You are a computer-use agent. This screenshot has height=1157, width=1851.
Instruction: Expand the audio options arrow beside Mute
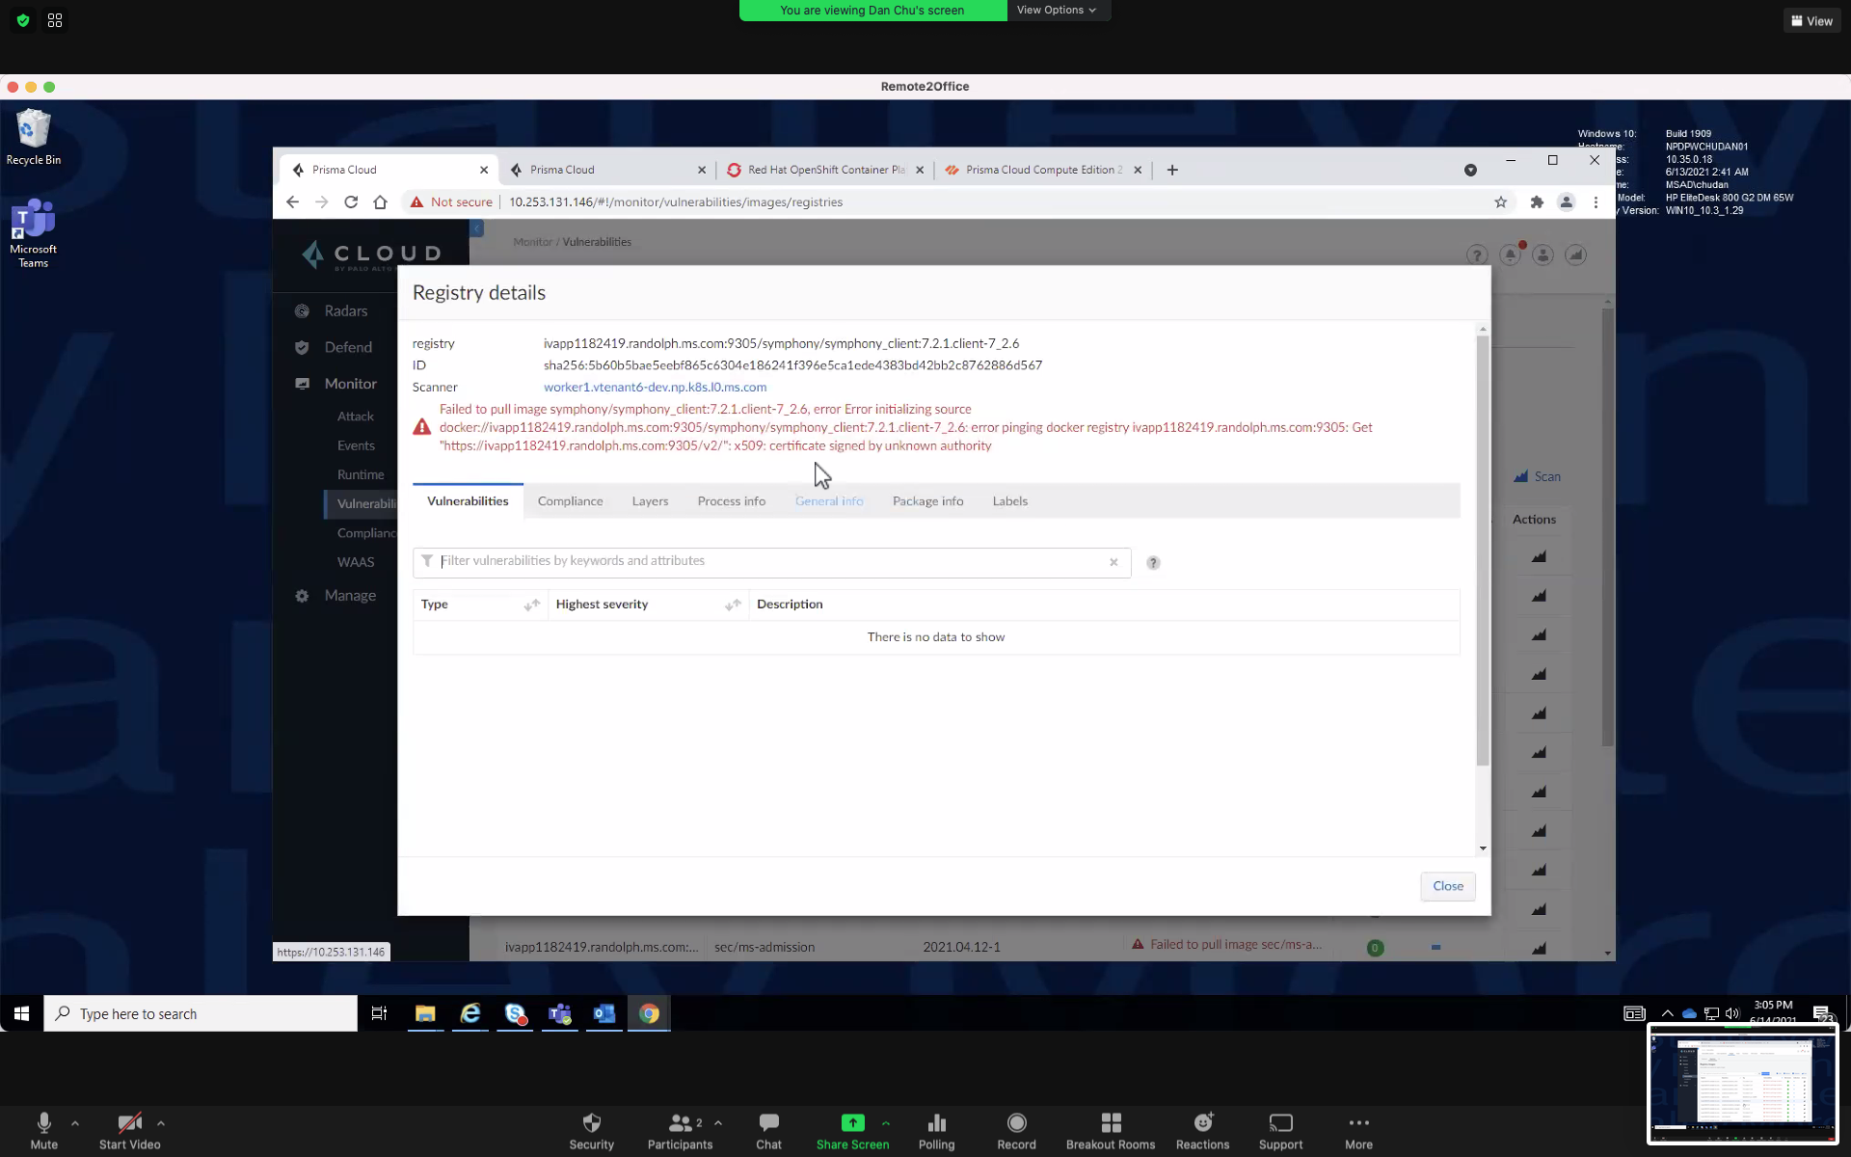point(75,1123)
